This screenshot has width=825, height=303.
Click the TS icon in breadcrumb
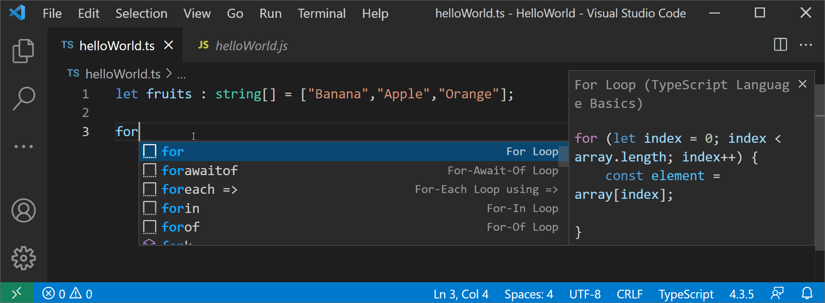(73, 73)
